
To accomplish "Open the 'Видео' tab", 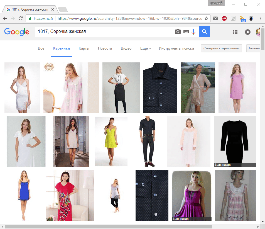I will pos(126,48).
